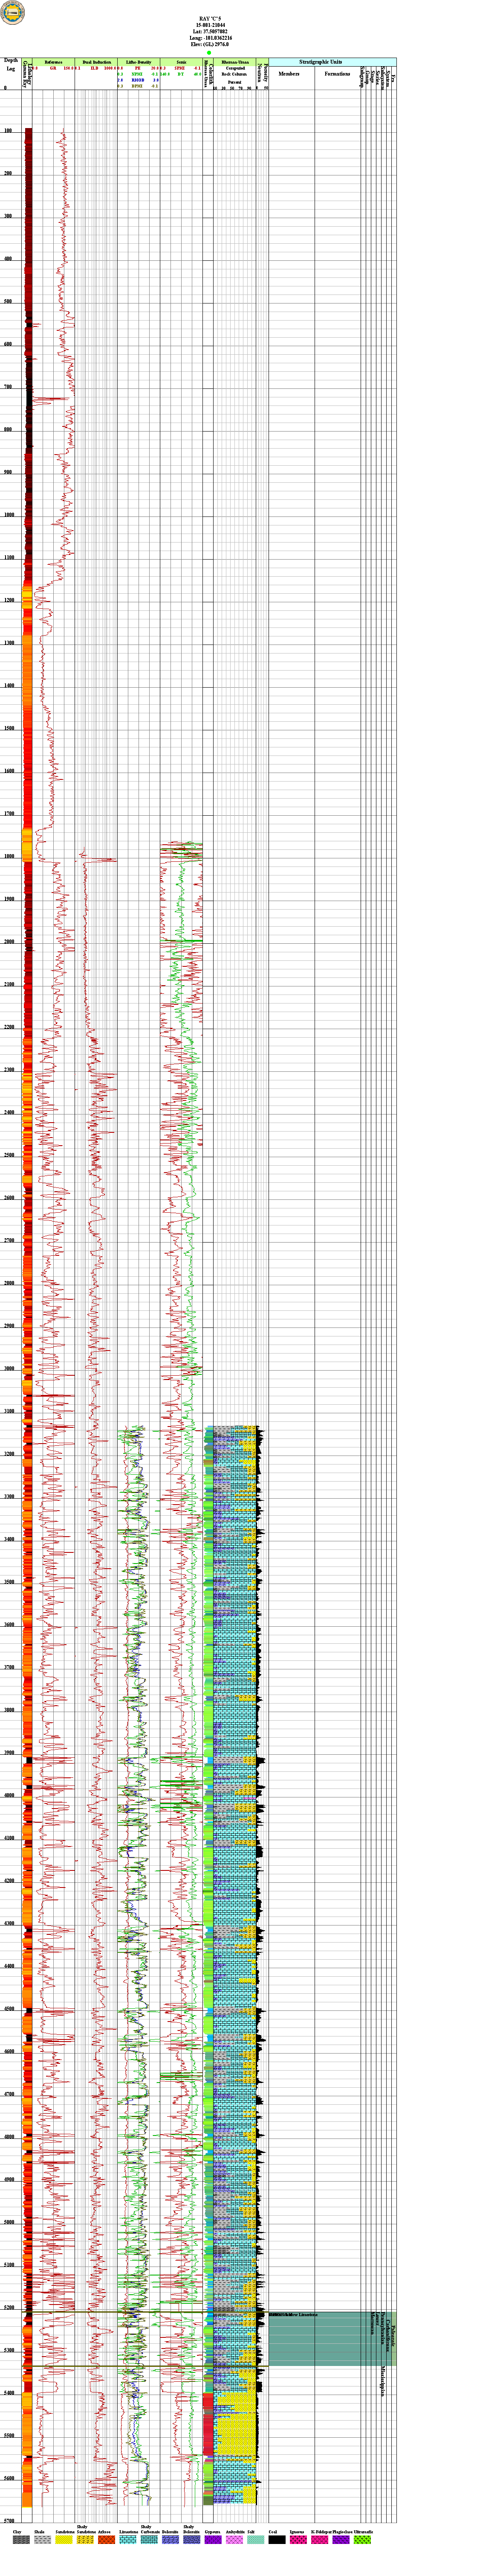Screen dimensions: 503x2576
Task: Click the Sonic track header
Action: [181, 61]
